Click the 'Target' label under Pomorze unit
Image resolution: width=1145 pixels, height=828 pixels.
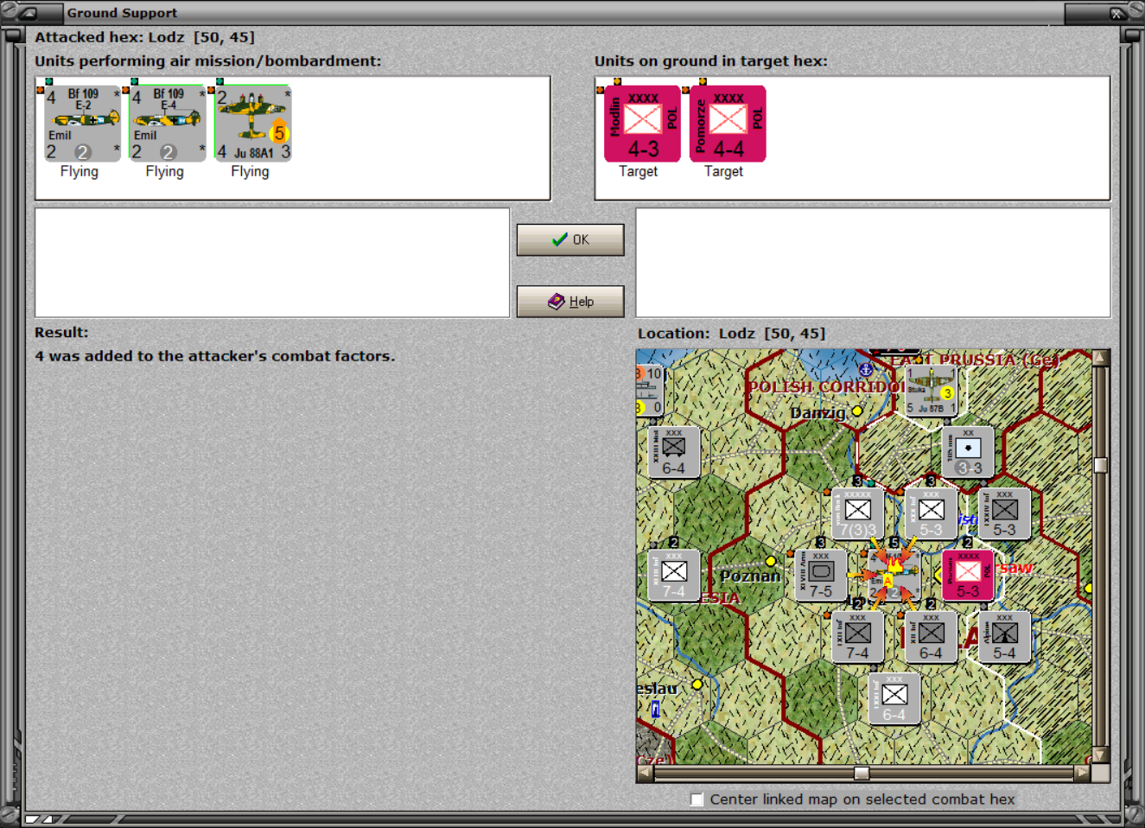[x=724, y=172]
